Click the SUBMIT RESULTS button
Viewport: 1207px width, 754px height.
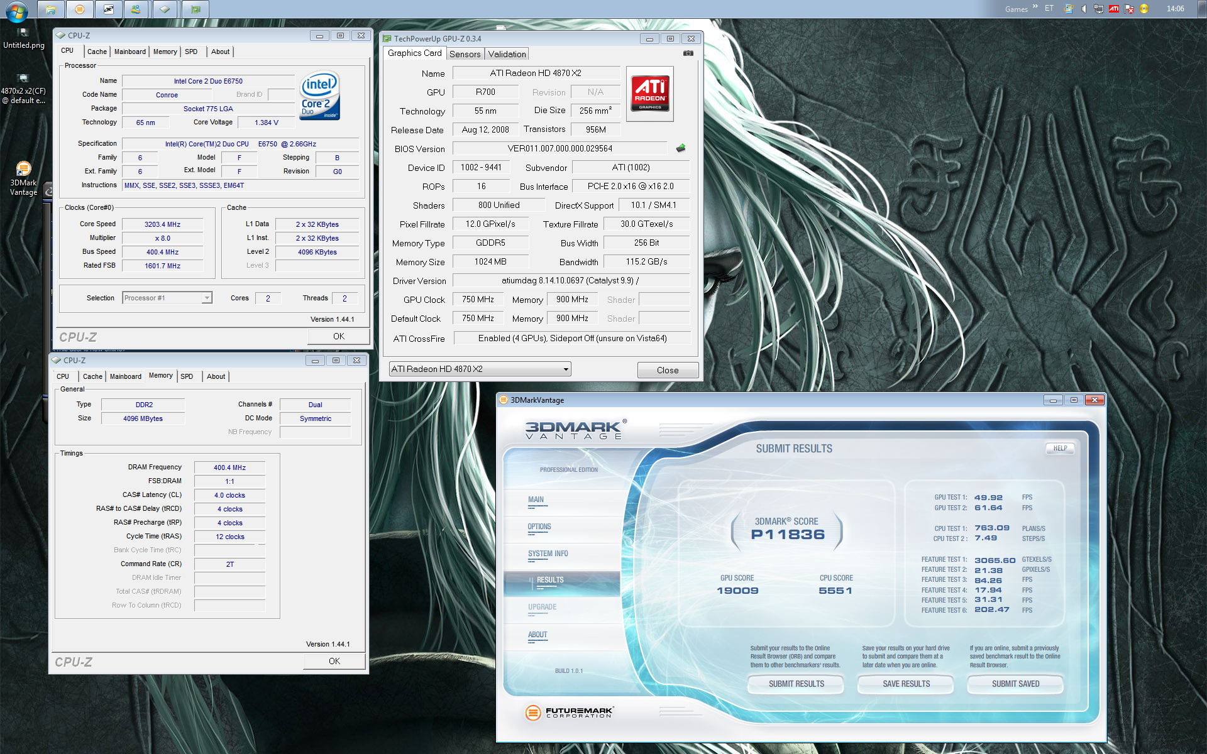(796, 684)
